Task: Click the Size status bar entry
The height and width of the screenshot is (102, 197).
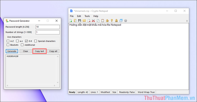Action: 114,92
